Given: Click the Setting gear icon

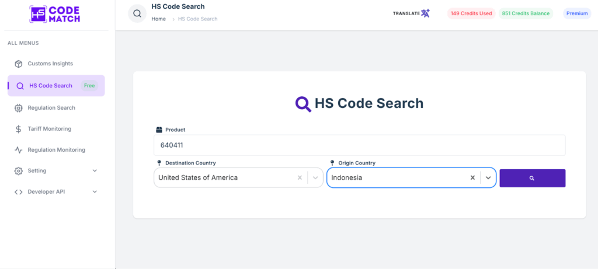Looking at the screenshot, I should [x=19, y=171].
